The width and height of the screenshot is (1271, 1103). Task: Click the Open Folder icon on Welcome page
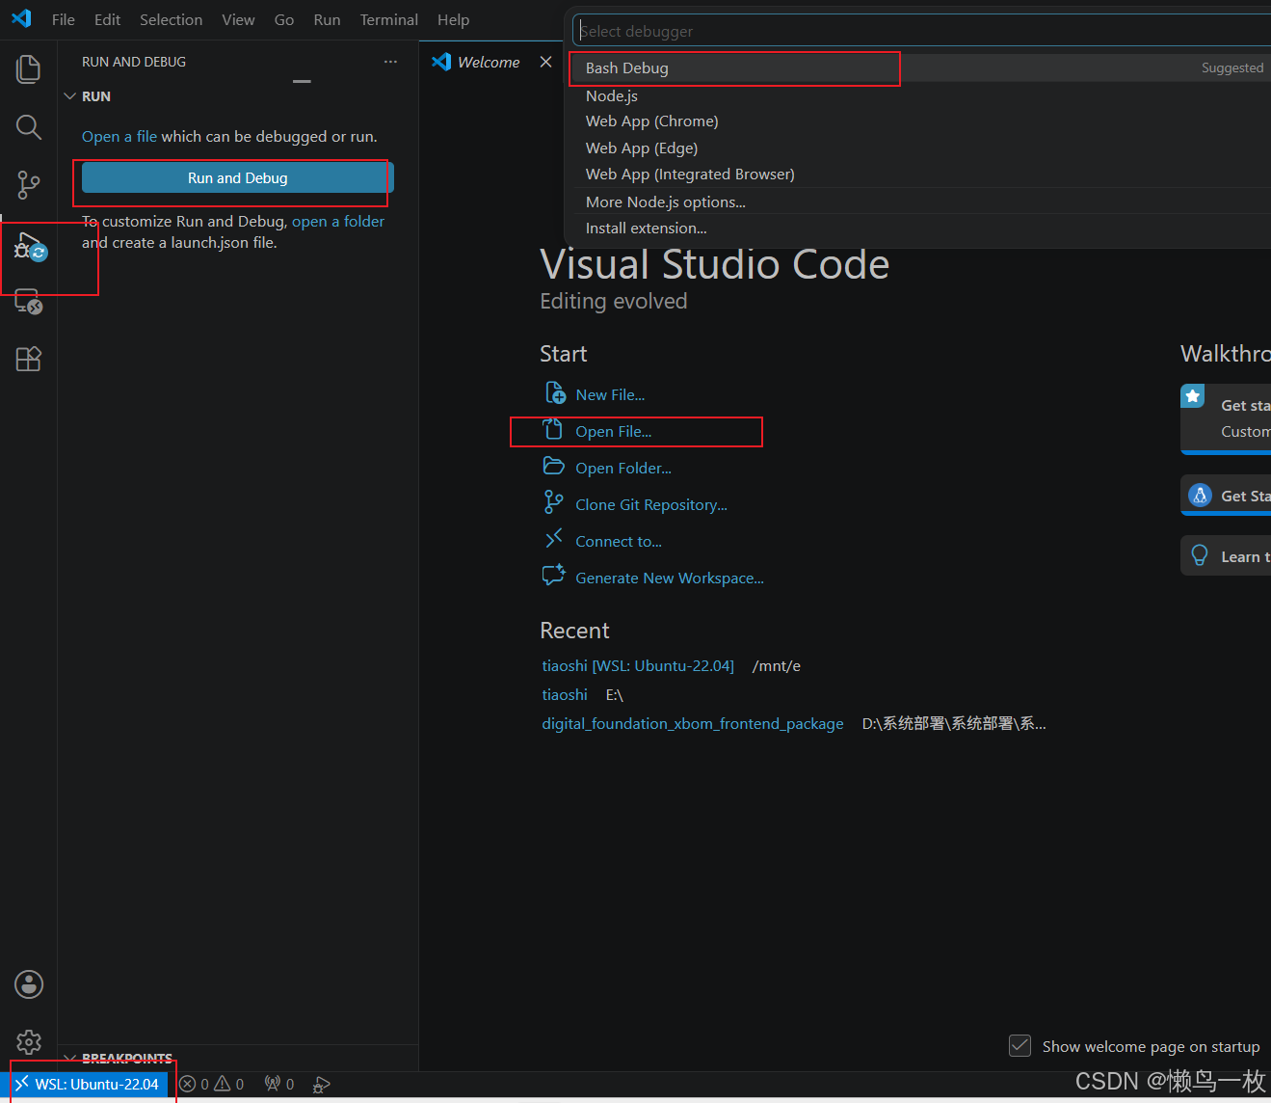(x=554, y=467)
